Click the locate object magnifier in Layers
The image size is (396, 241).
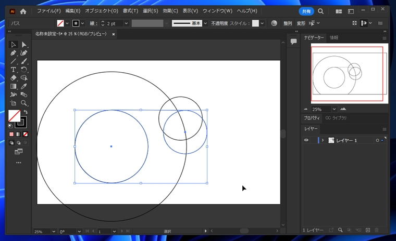[340, 230]
